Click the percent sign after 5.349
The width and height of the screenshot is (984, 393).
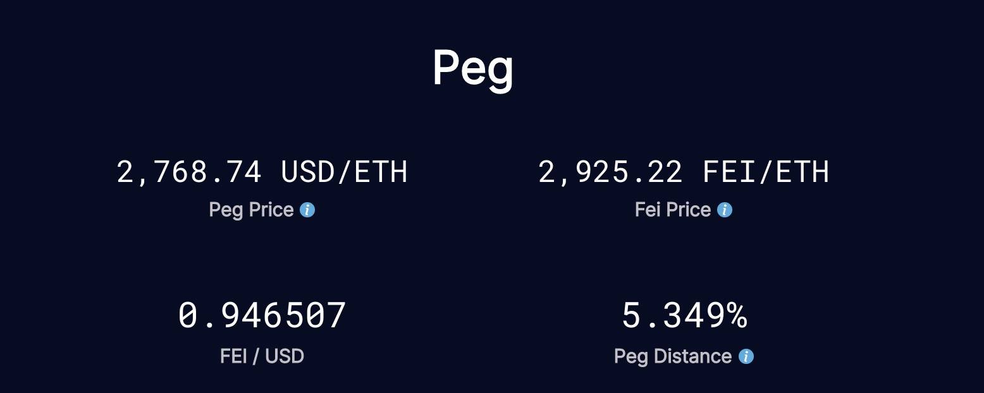(735, 316)
